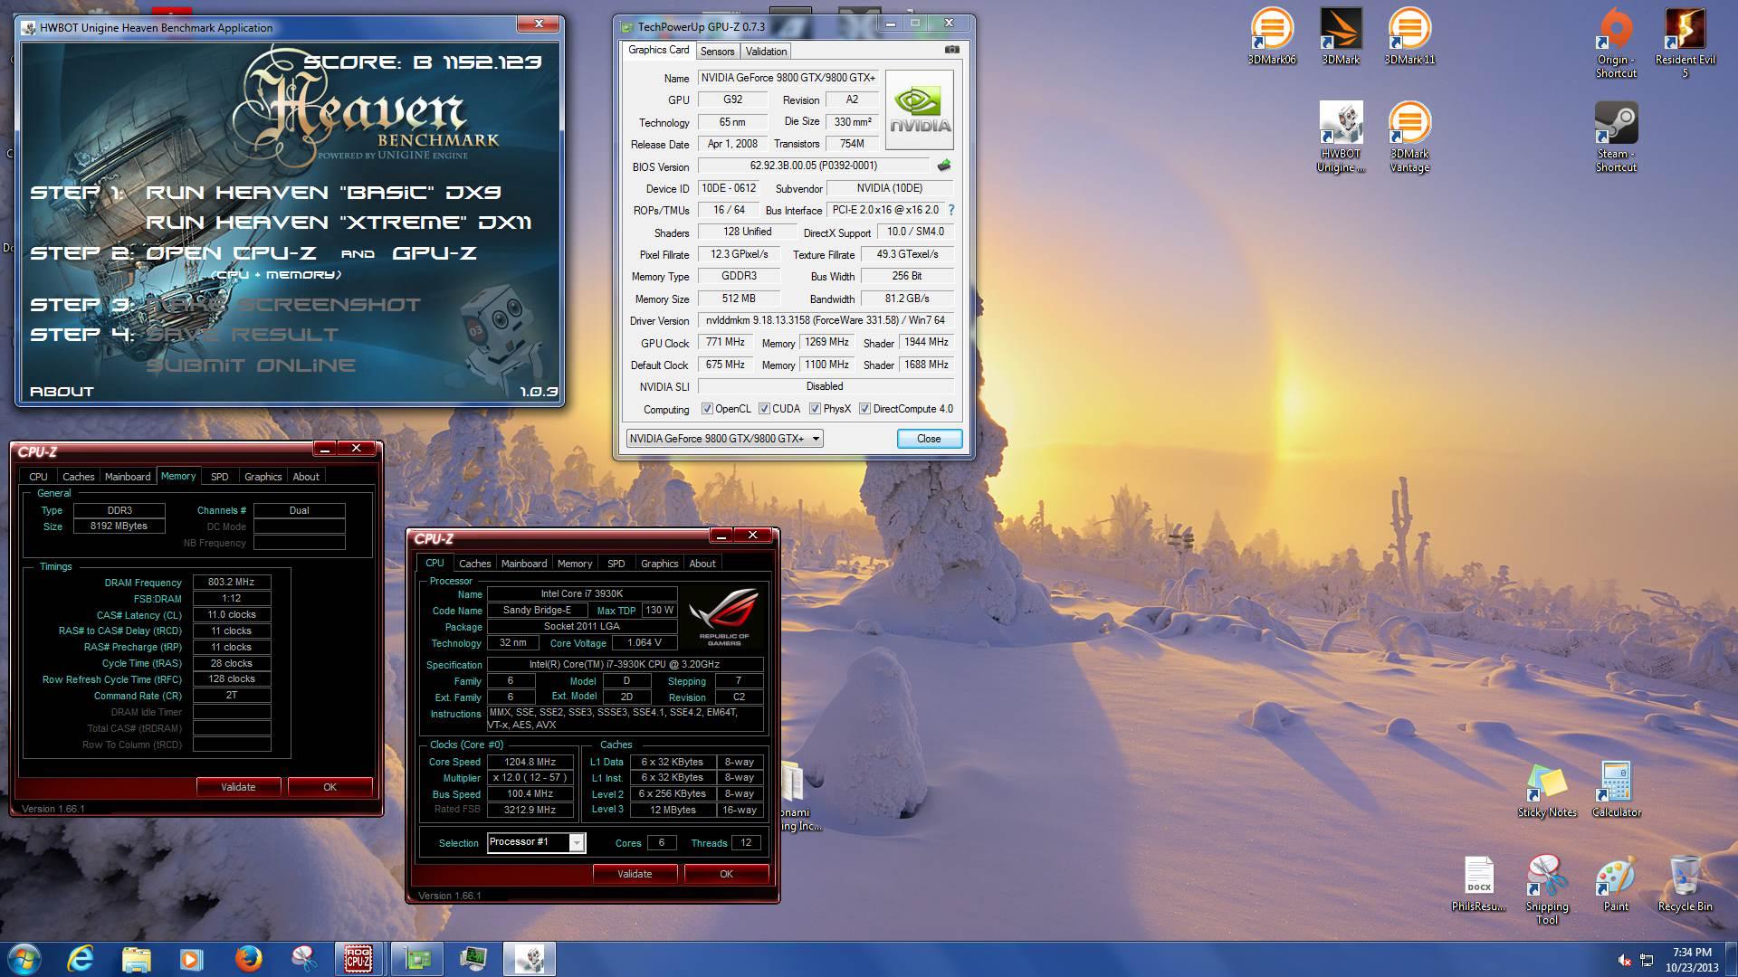Click Take Screenshot in Heaven step 3
This screenshot has width=1738, height=977.
tap(283, 305)
